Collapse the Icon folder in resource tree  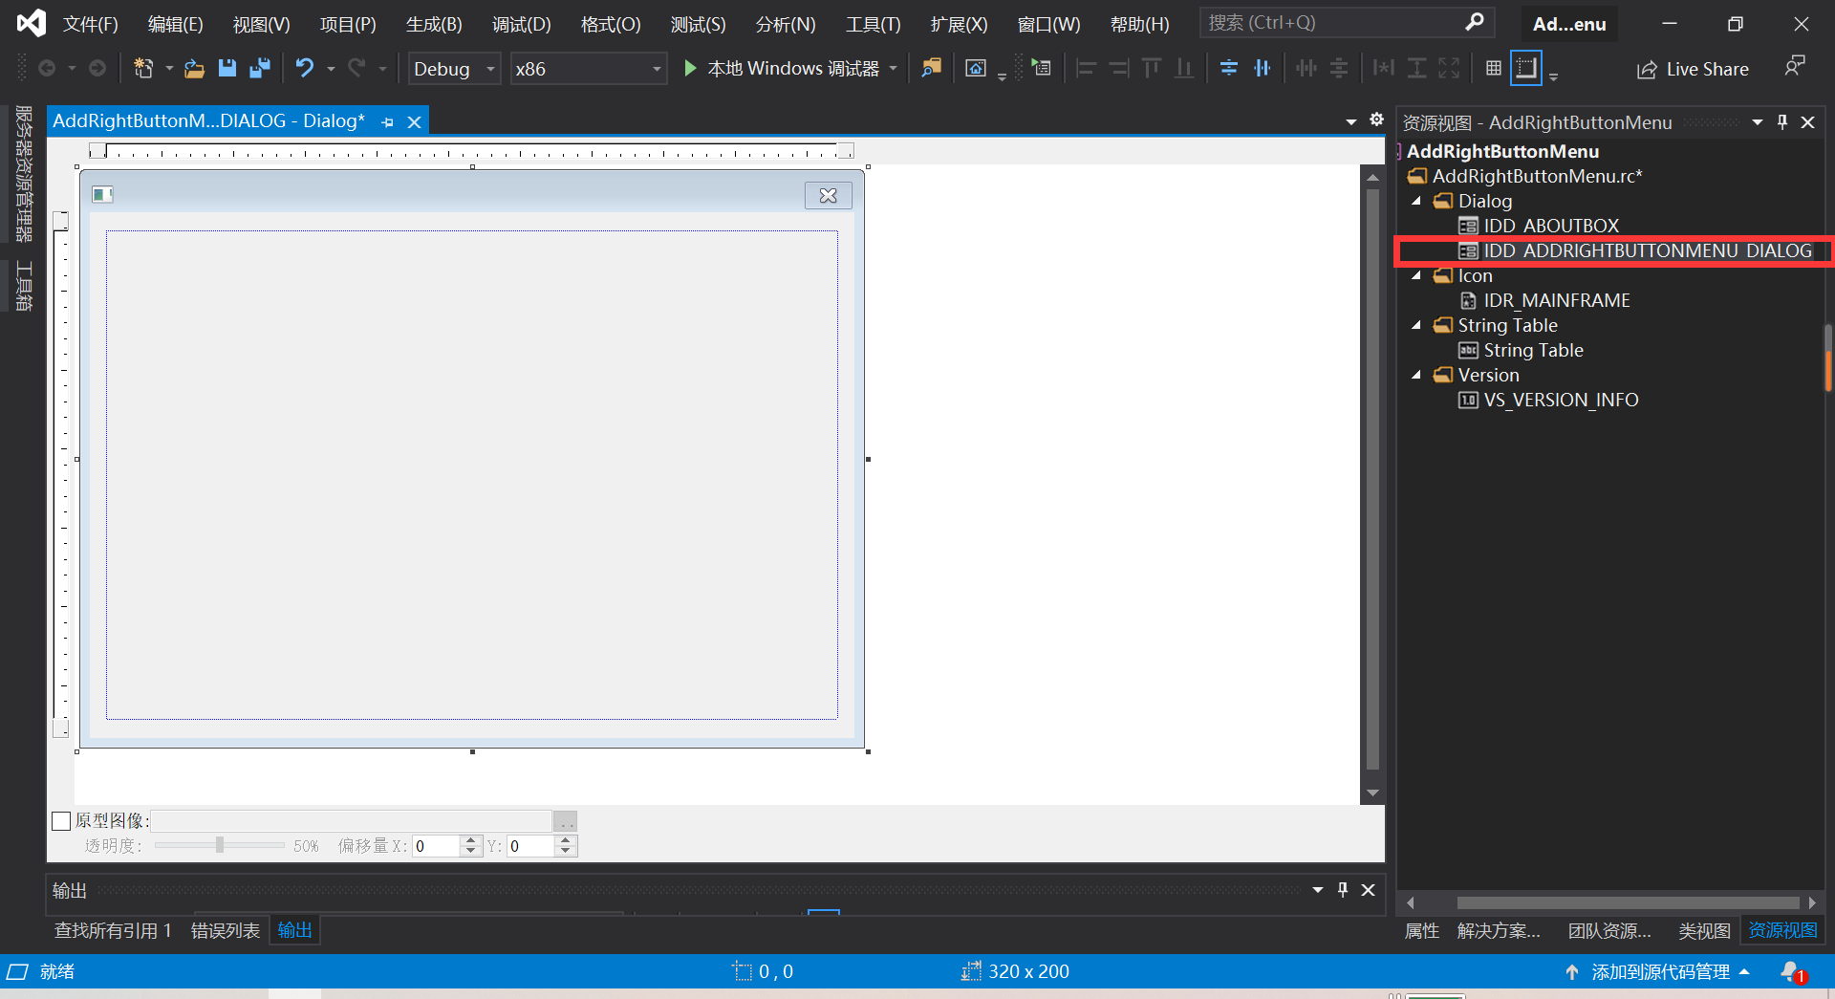(1417, 275)
